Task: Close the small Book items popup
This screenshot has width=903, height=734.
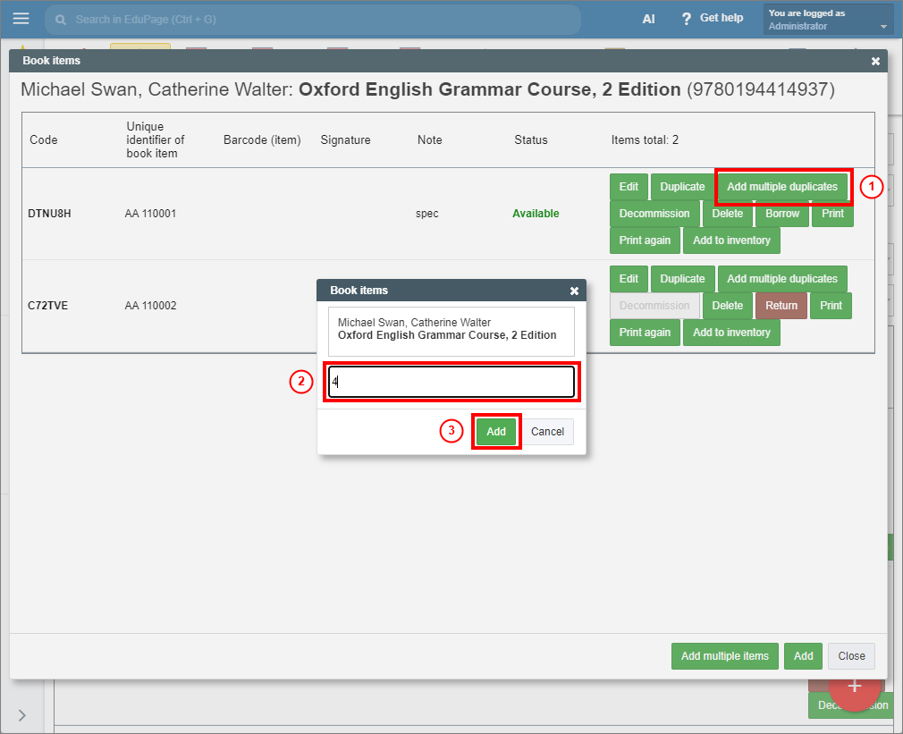Action: [574, 291]
